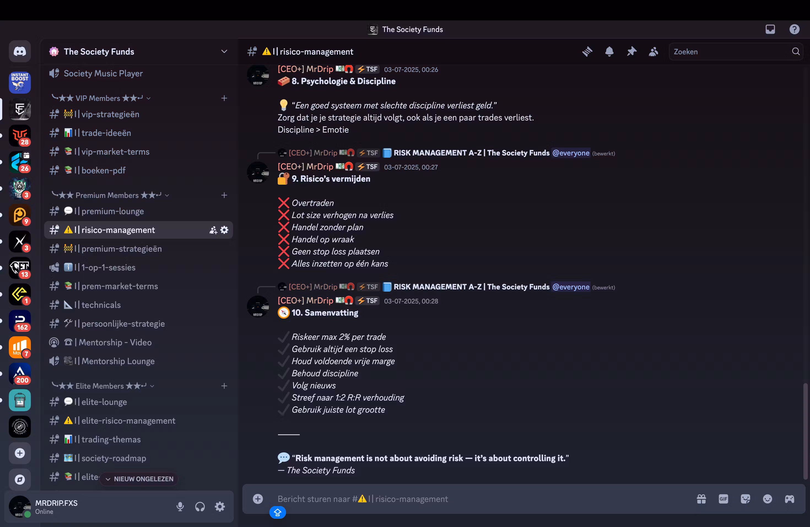Click the blue boost badge icon below message box
The height and width of the screenshot is (527, 810).
tap(278, 512)
